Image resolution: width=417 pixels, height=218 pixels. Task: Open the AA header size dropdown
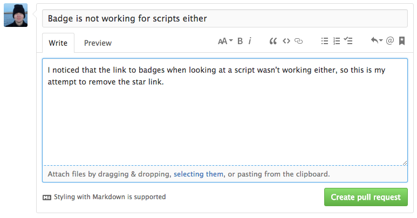point(225,41)
